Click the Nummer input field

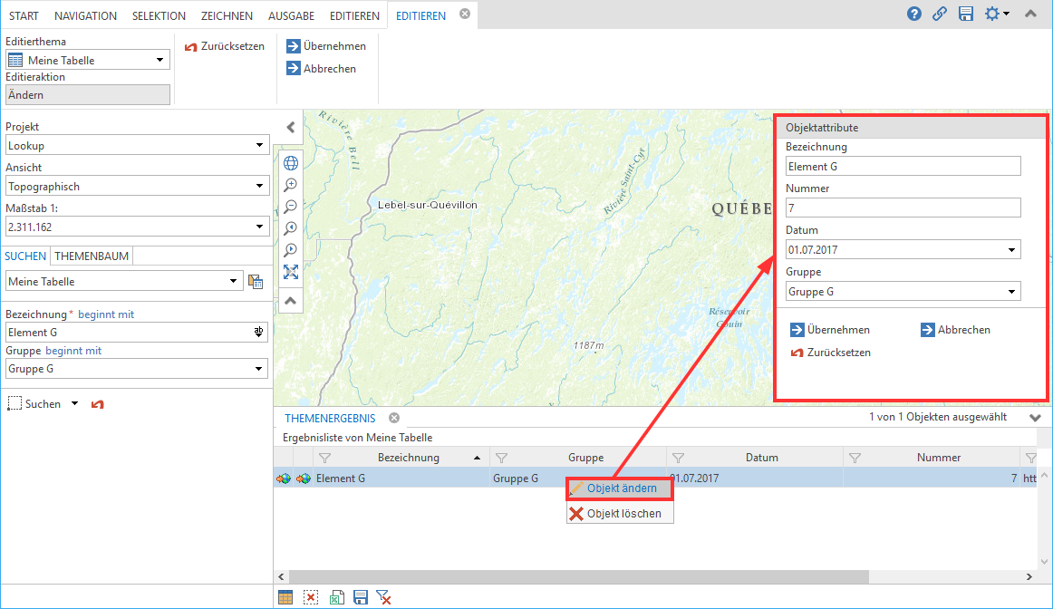903,208
